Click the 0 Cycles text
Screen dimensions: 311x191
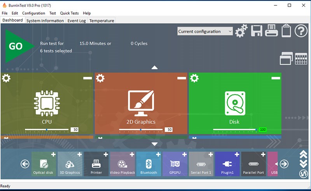tap(139, 43)
